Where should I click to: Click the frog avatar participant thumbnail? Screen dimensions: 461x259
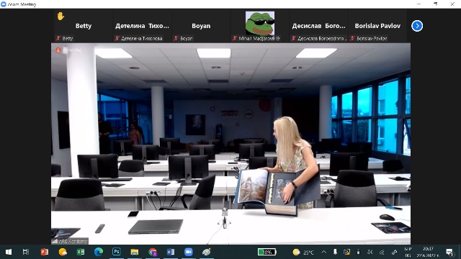(x=260, y=24)
